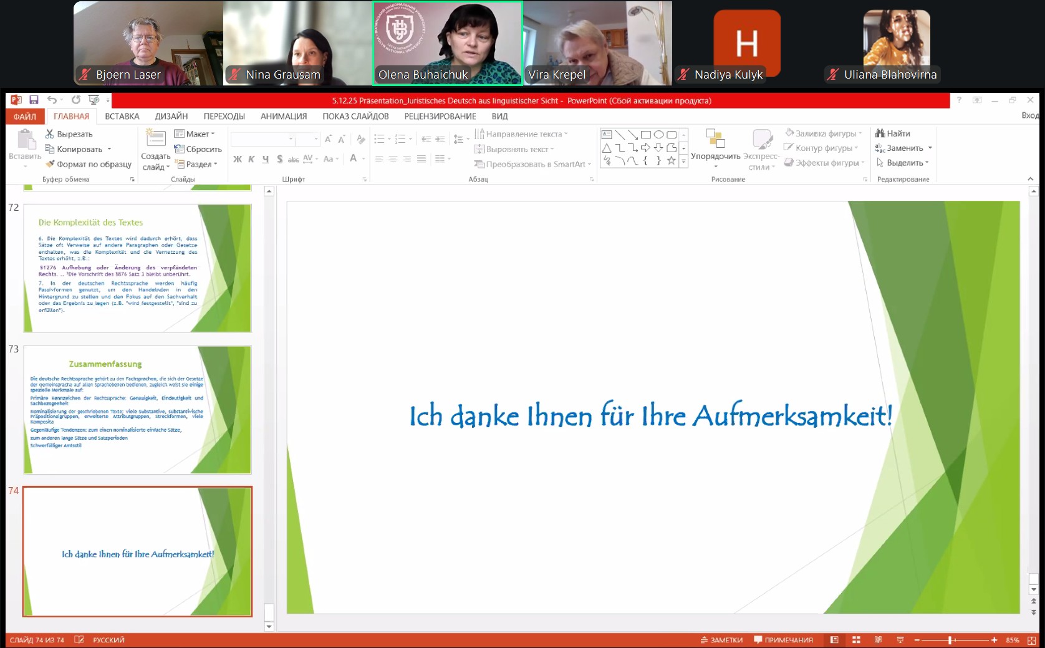Viewport: 1045px width, 648px height.
Task: Click the Save icon in quick access toolbar
Action: click(34, 100)
